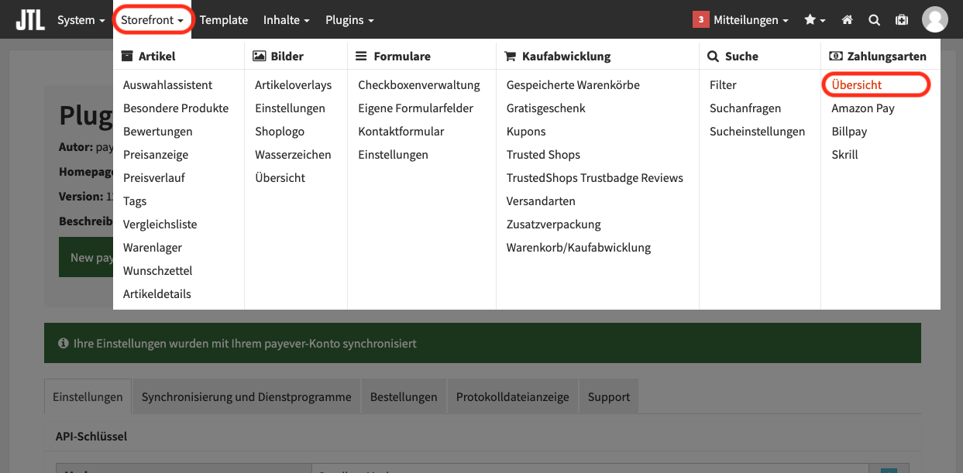Open the Tags entry

135,201
